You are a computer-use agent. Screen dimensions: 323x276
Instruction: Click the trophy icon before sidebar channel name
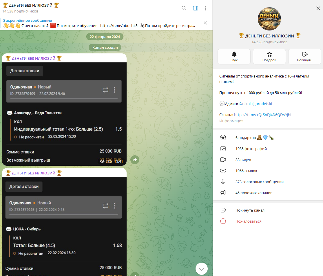pos(241,36)
